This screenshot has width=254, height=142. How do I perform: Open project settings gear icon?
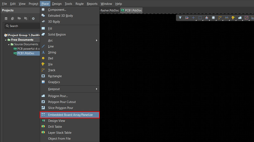click(33, 19)
